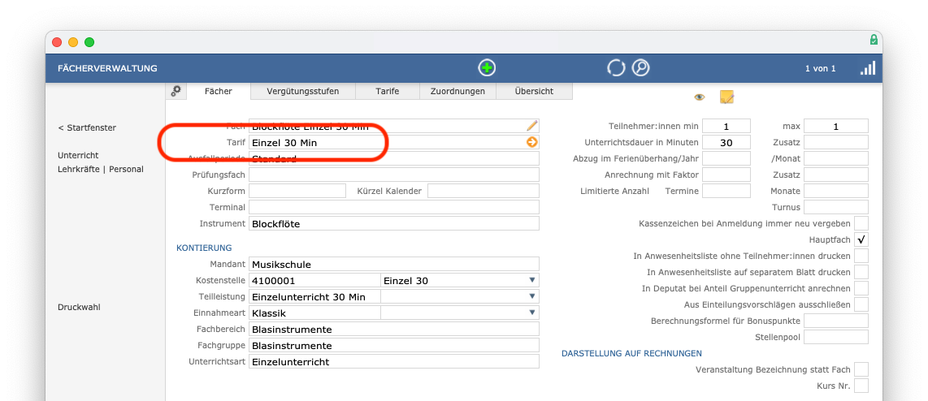This screenshot has height=401, width=928.
Task: Toggle the Kurs Nr. checkbox
Action: (x=861, y=386)
